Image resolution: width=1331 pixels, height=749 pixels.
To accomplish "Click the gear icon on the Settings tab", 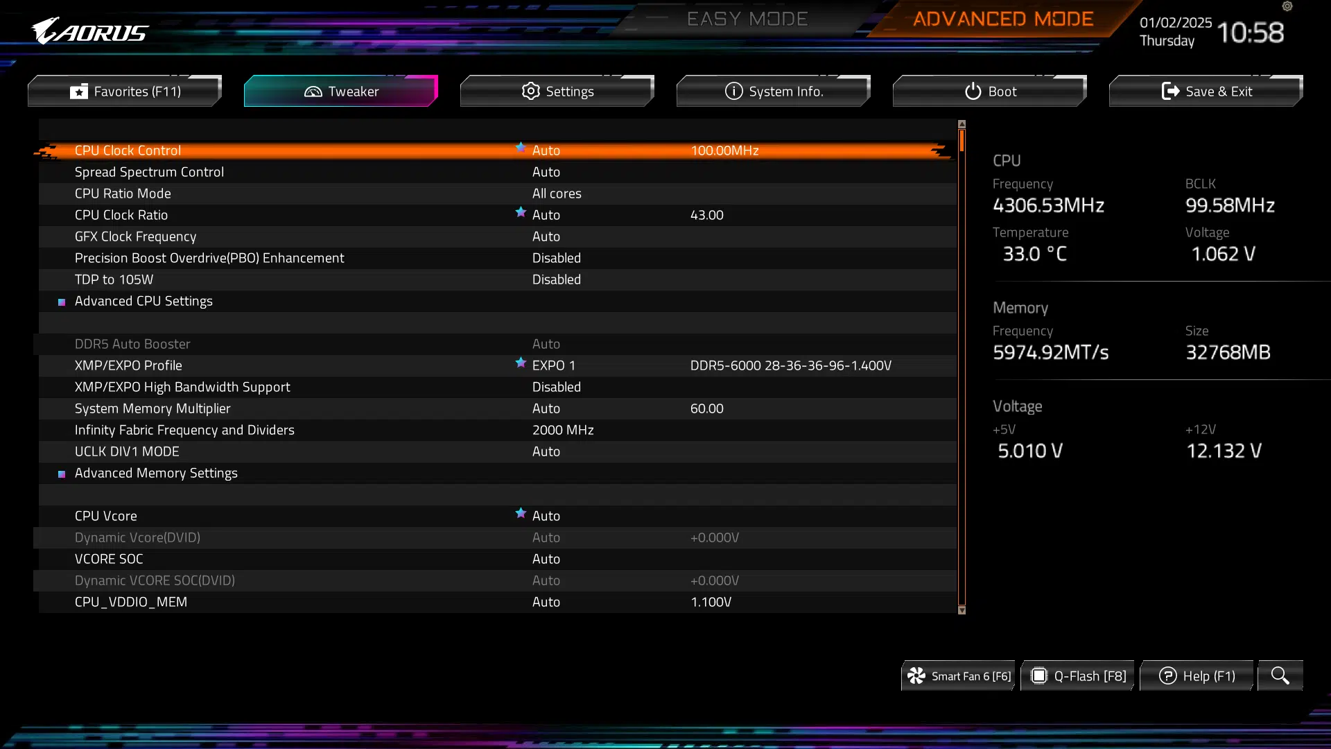I will pyautogui.click(x=531, y=91).
